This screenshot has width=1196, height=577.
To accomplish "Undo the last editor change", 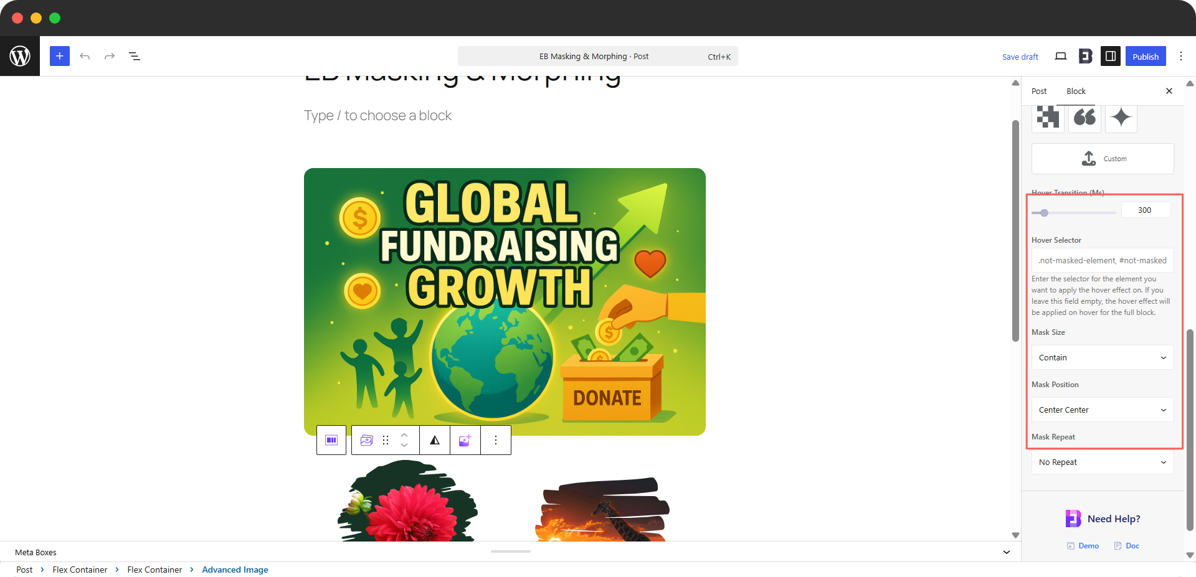I will tap(85, 56).
